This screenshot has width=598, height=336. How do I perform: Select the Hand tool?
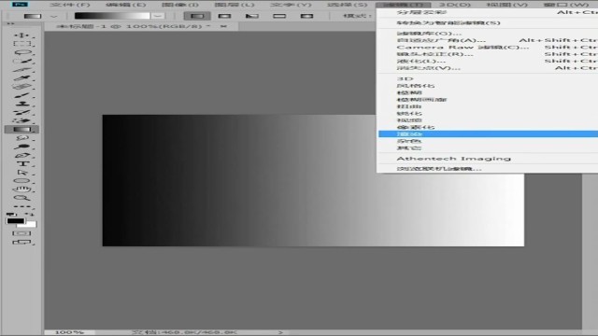[21, 189]
